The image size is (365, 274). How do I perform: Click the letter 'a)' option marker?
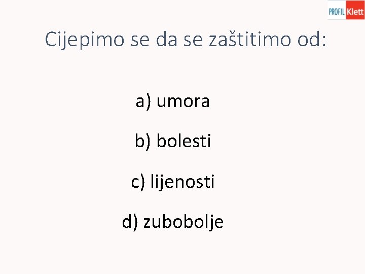pyautogui.click(x=143, y=102)
